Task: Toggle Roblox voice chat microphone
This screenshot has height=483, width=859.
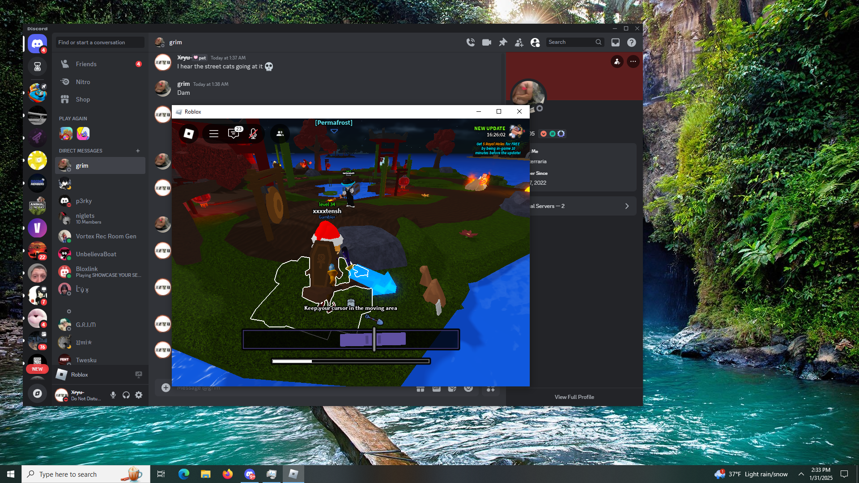Action: pos(253,133)
